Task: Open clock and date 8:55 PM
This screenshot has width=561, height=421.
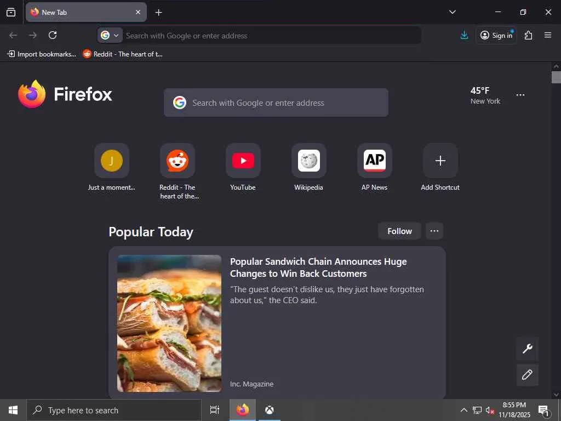Action: pyautogui.click(x=514, y=410)
